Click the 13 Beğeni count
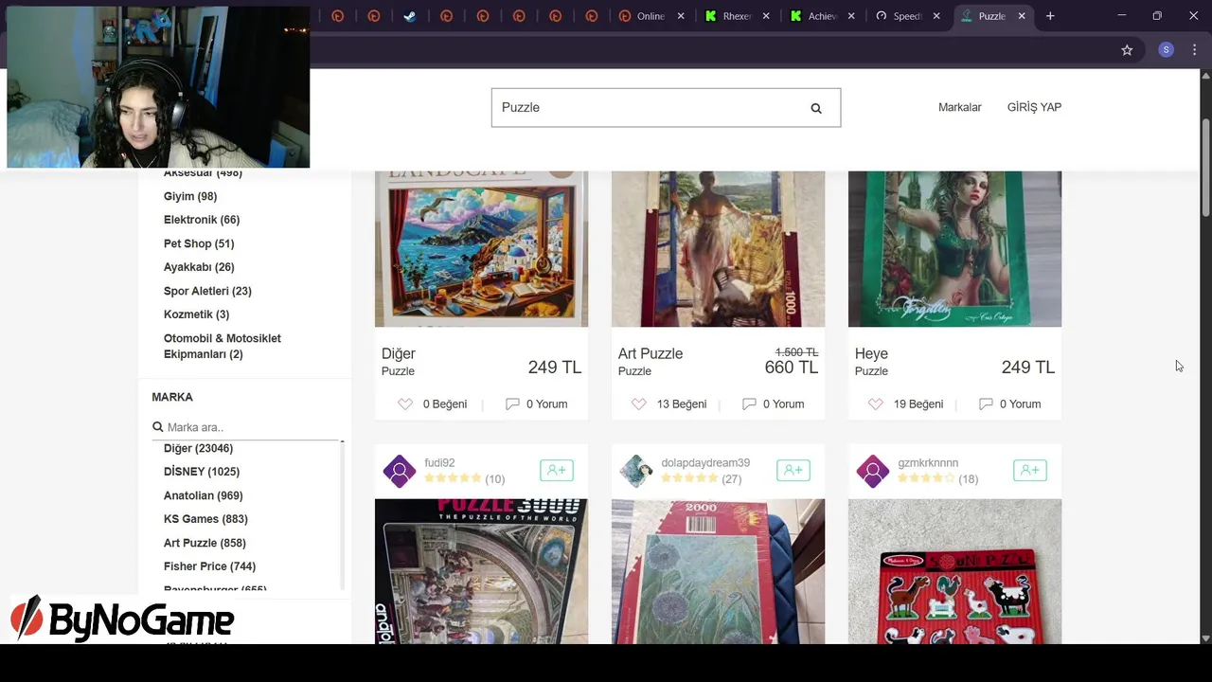 coord(682,404)
